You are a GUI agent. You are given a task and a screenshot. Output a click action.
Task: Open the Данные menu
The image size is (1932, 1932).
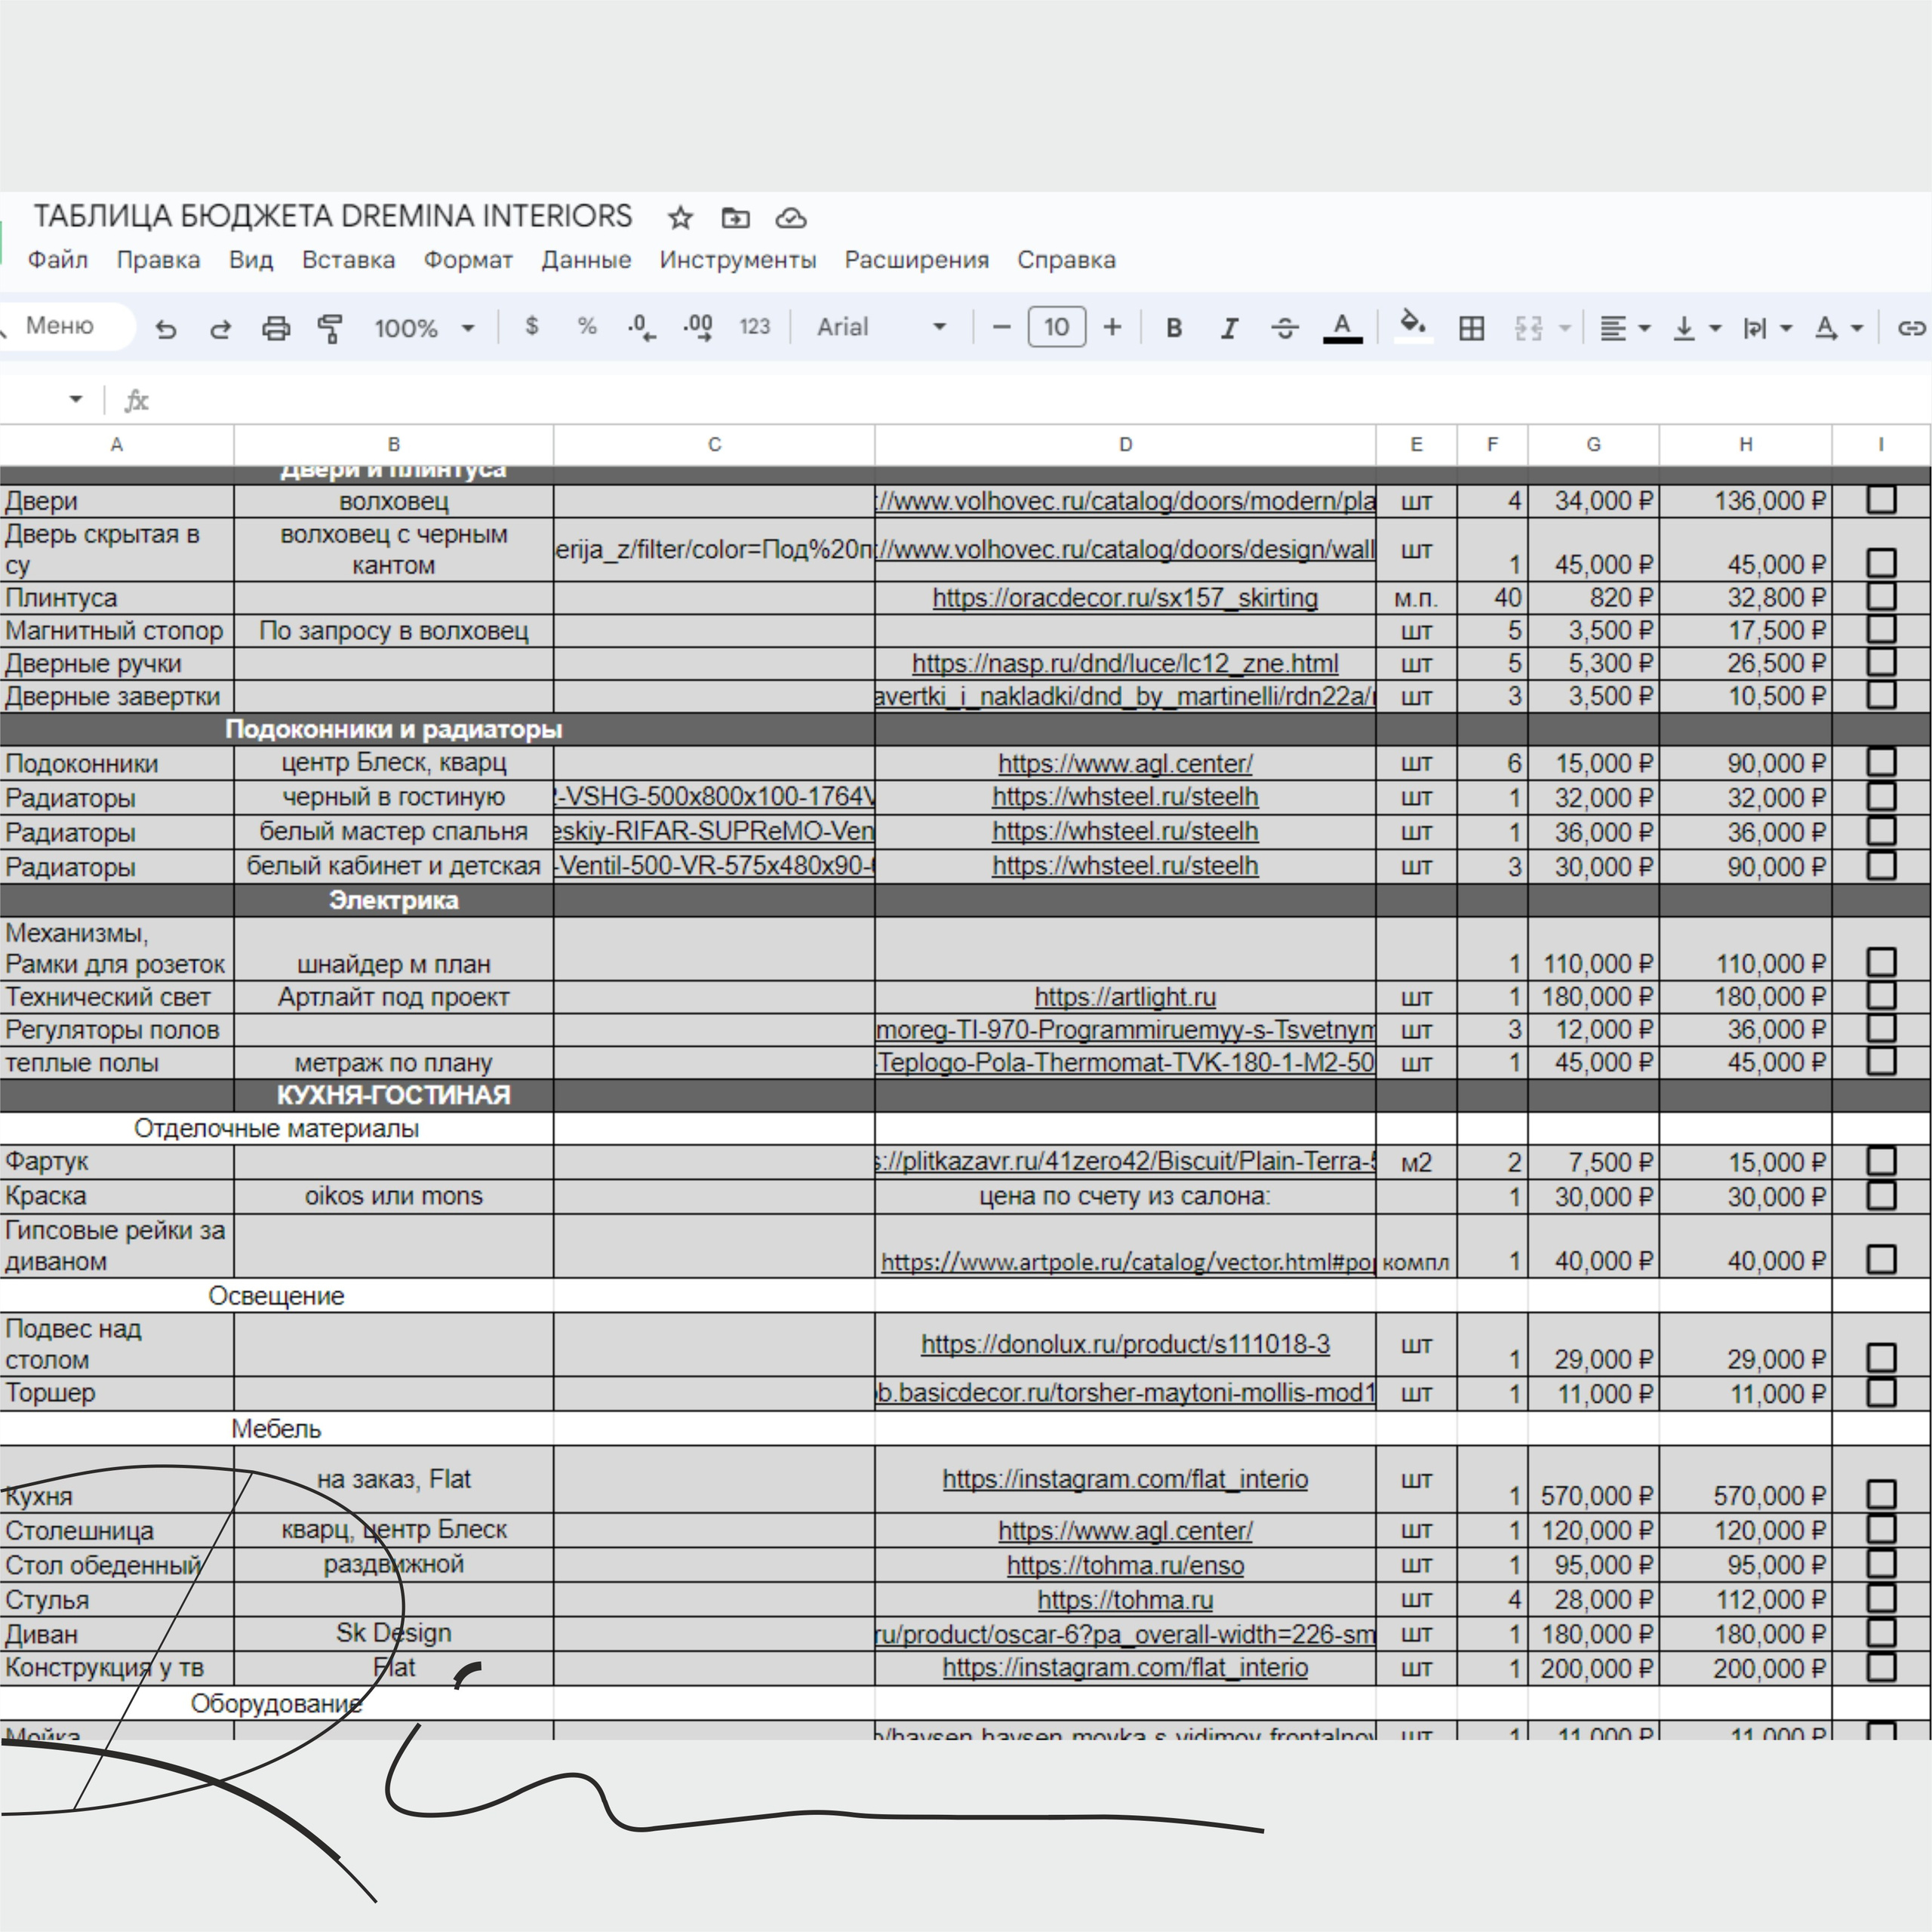tap(586, 260)
